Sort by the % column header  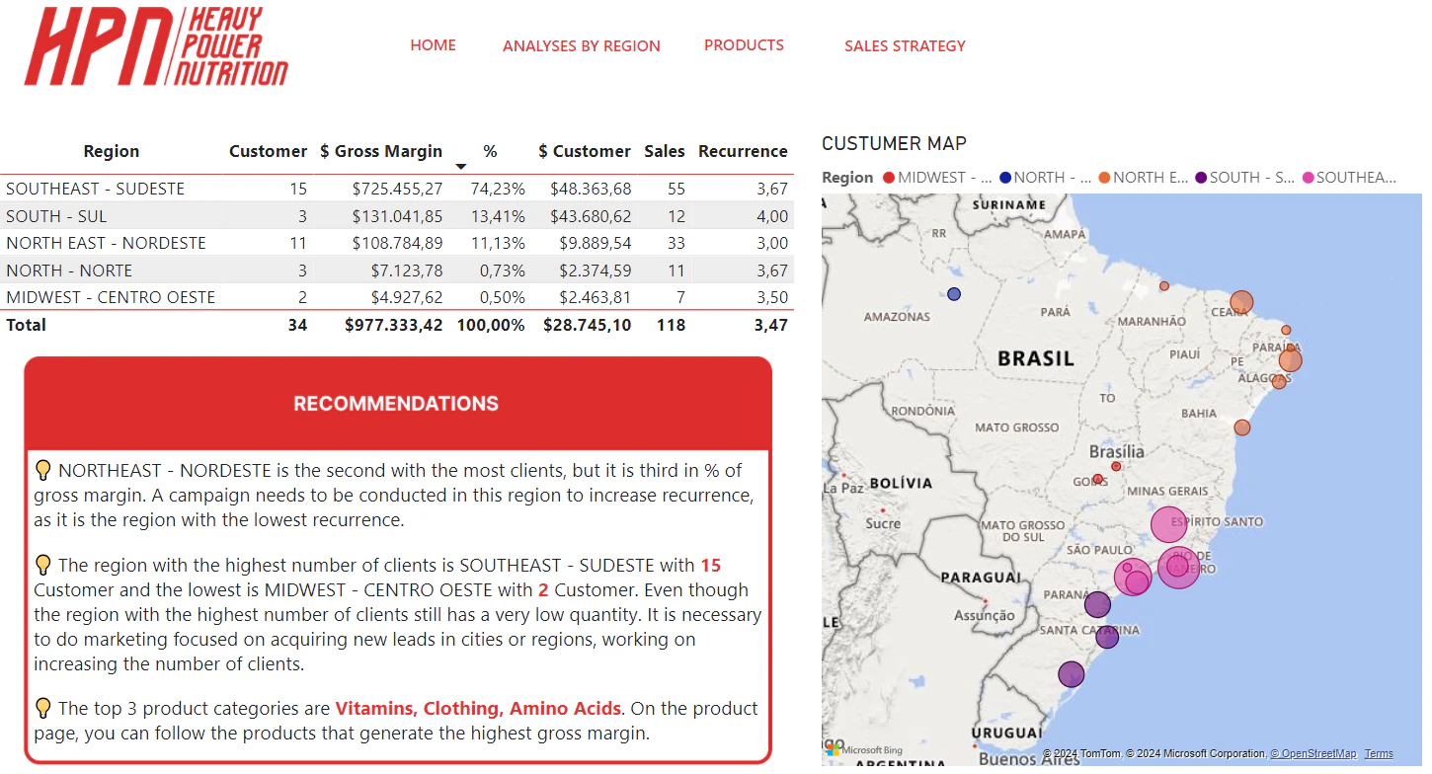[490, 151]
